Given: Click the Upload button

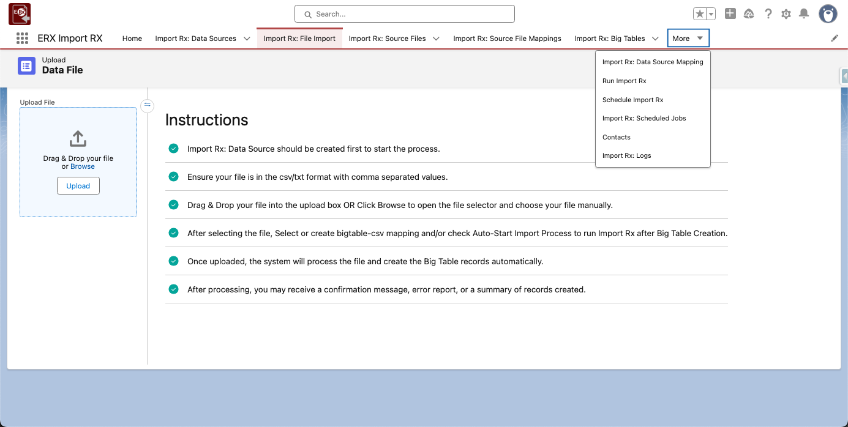Looking at the screenshot, I should point(78,186).
